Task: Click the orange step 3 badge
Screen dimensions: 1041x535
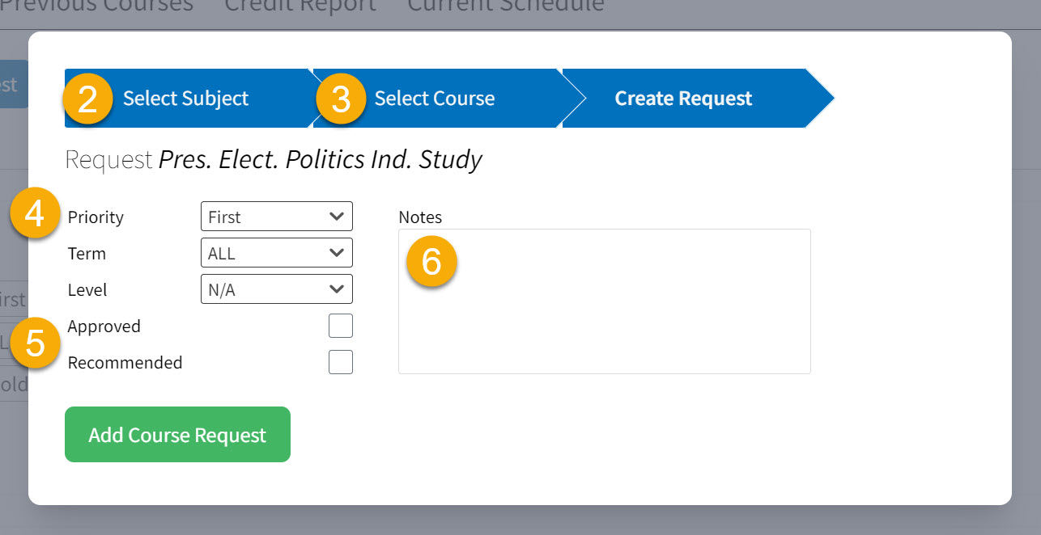Action: point(340,99)
